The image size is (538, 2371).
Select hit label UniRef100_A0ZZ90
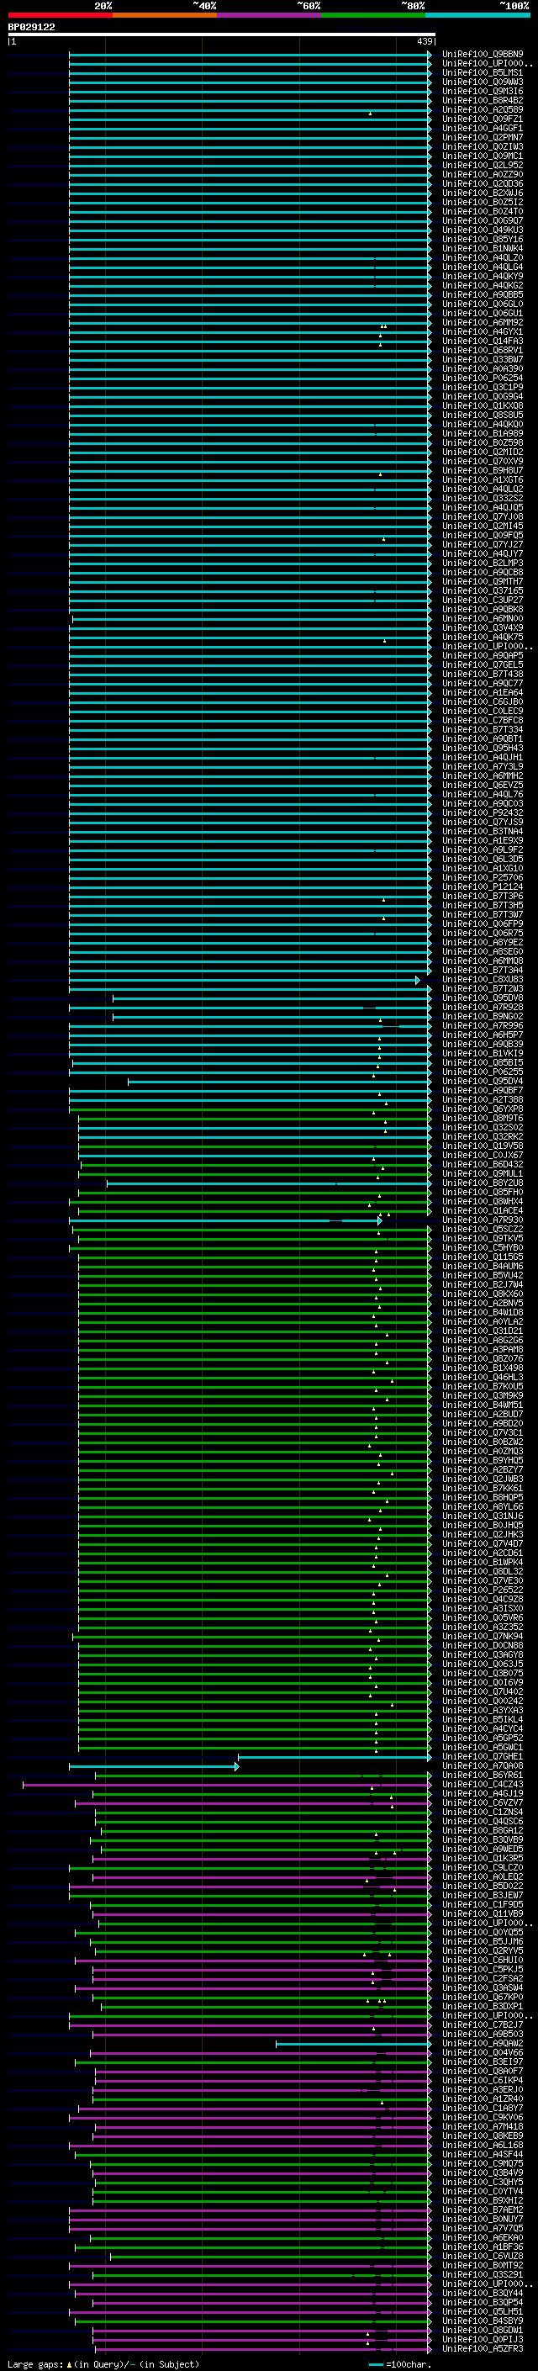[x=483, y=174]
